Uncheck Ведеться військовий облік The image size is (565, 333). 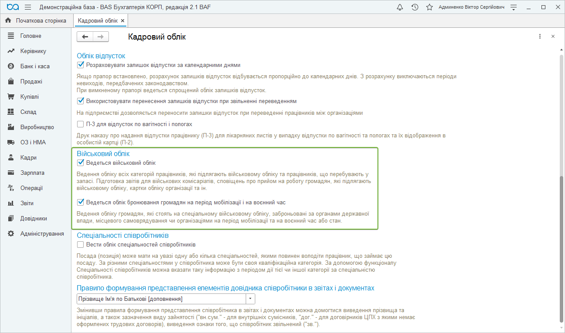point(80,163)
